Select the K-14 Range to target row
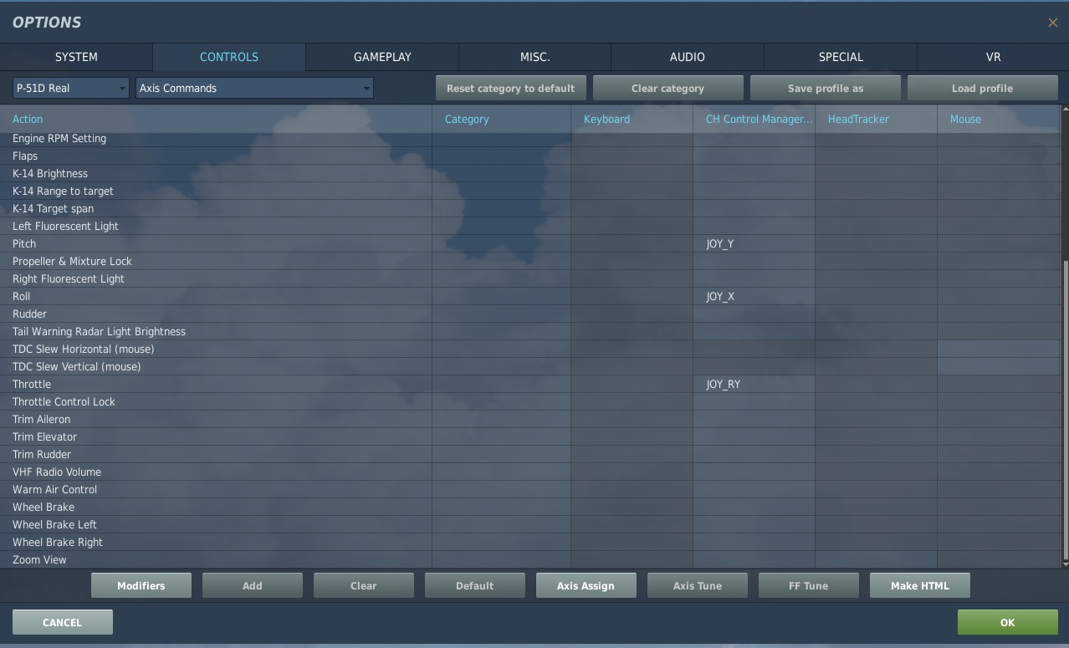 pos(529,191)
